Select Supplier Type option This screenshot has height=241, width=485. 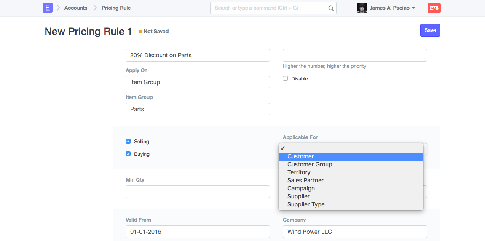(306, 204)
